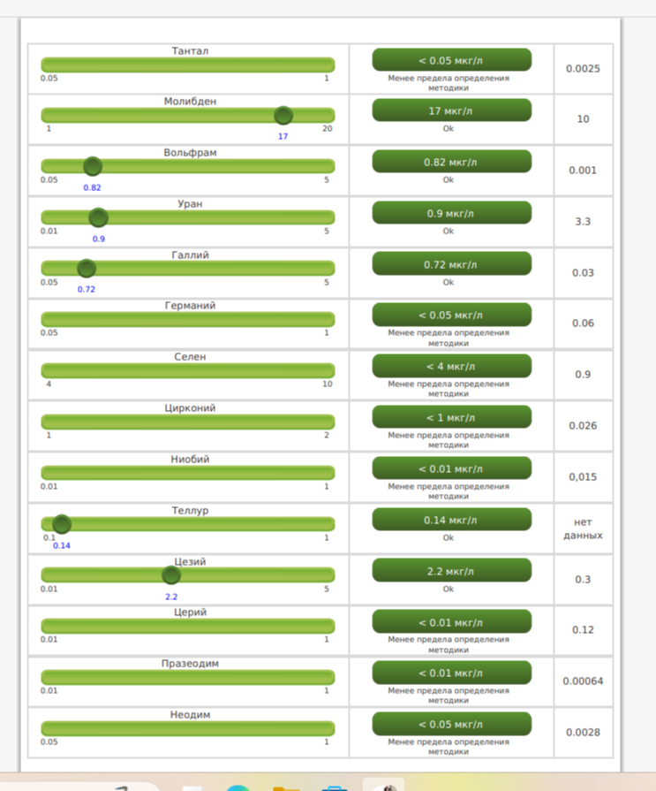Viewport: 656px width, 791px height.
Task: Click the Цезий slider knob at 2.2
Action: 171,575
